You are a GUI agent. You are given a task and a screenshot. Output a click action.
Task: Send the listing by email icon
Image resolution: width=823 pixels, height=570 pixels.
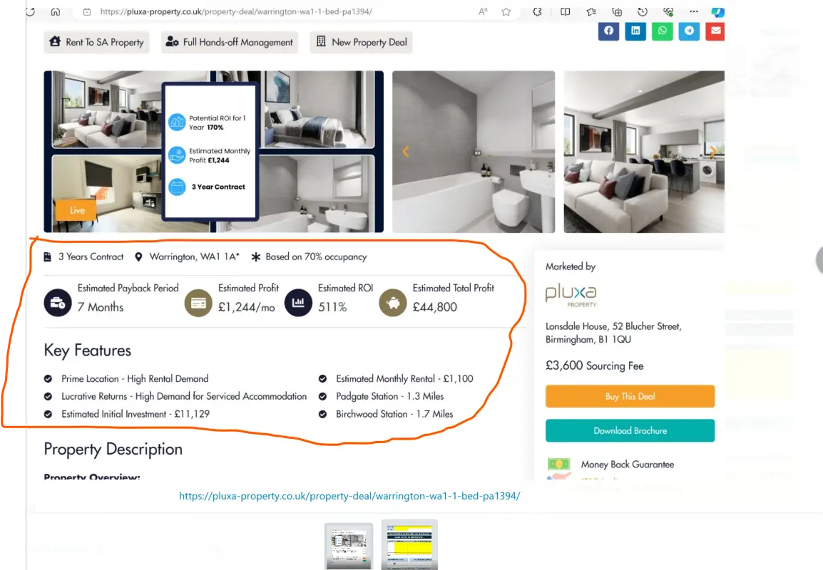(715, 31)
